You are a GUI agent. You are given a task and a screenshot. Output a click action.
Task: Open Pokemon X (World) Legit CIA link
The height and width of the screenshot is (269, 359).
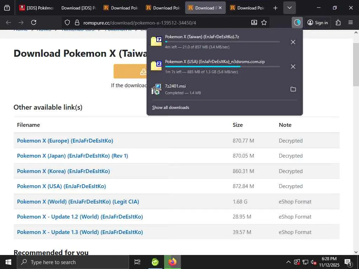[78, 201]
